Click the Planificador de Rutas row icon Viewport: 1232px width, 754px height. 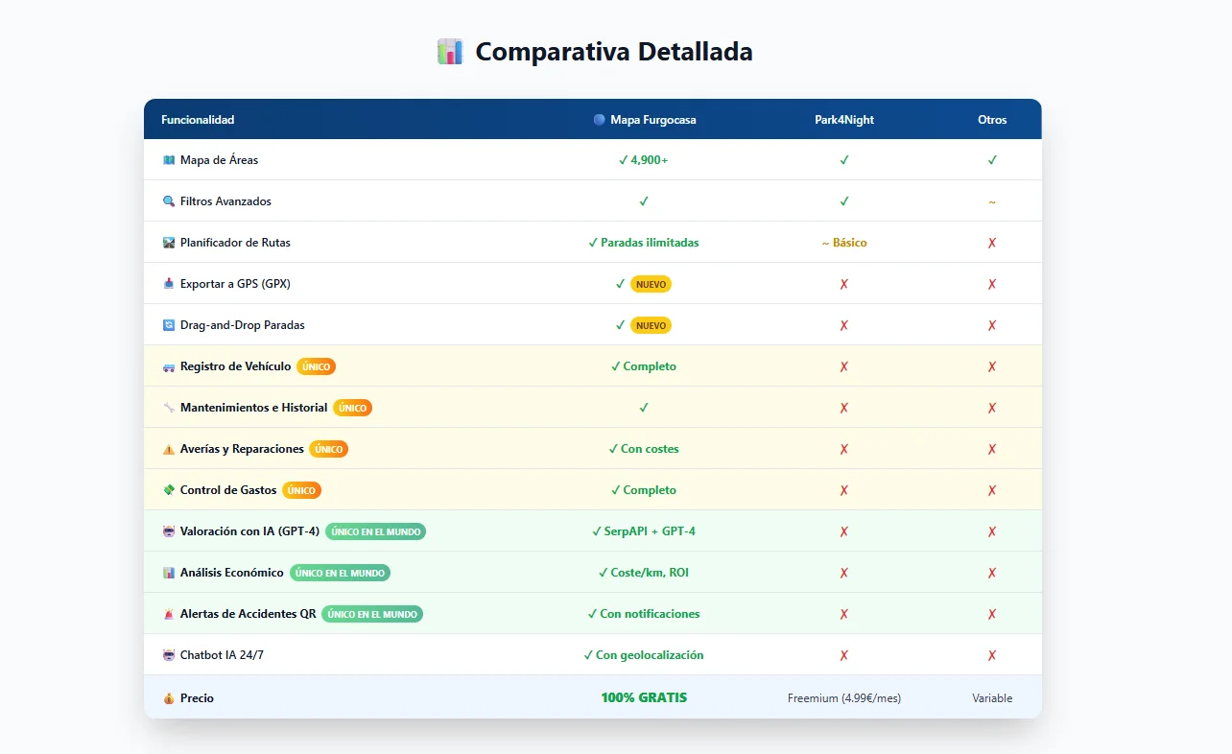169,243
